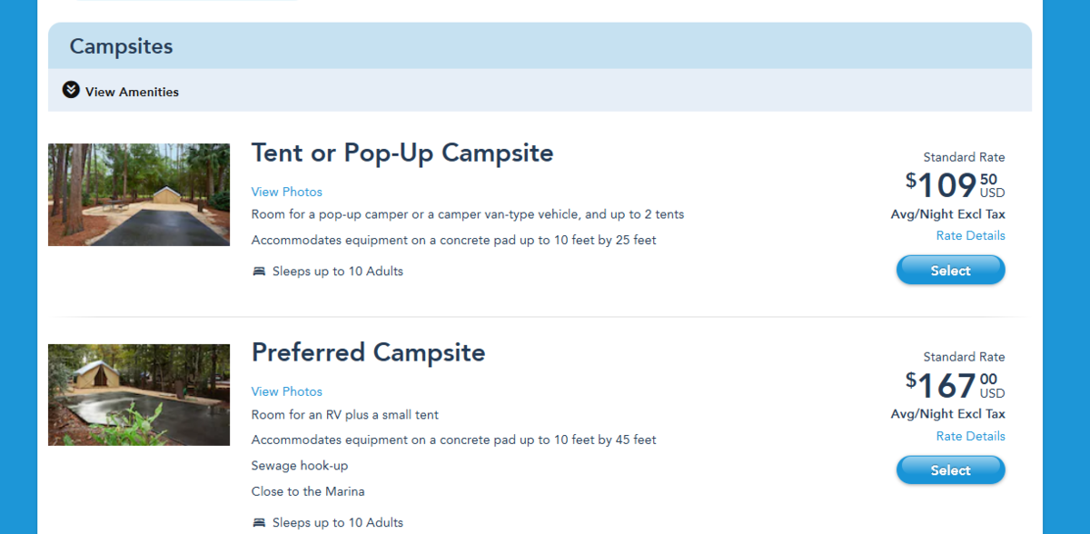View Photos of the Preferred Campsite
The width and height of the screenshot is (1090, 534).
(x=287, y=391)
